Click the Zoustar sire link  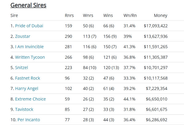(x=23, y=36)
